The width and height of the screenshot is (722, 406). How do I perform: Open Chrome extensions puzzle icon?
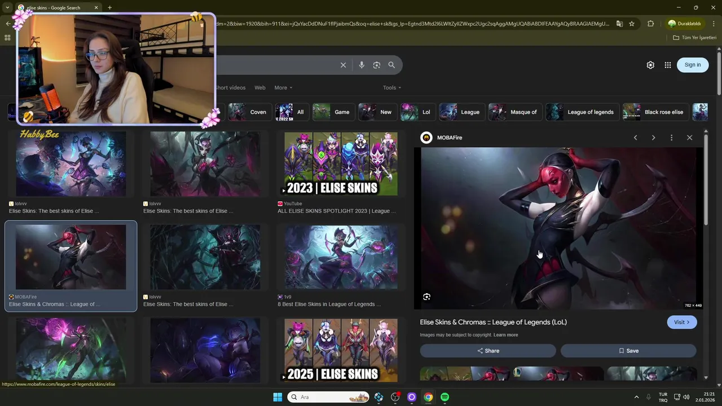tap(650, 24)
